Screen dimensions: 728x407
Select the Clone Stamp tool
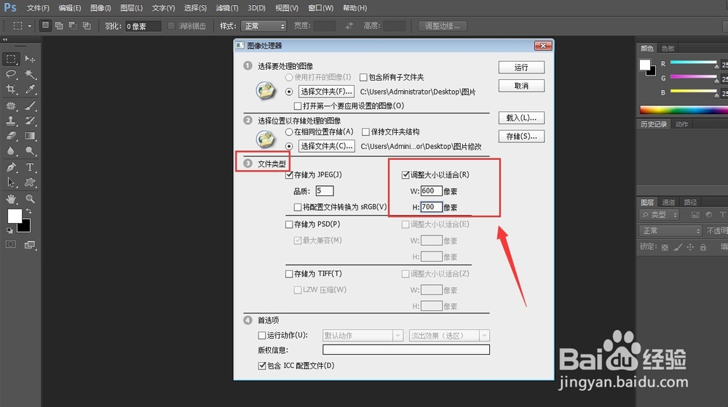point(11,121)
